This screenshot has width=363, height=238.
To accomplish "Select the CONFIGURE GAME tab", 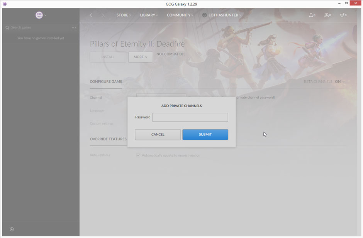I will (106, 82).
